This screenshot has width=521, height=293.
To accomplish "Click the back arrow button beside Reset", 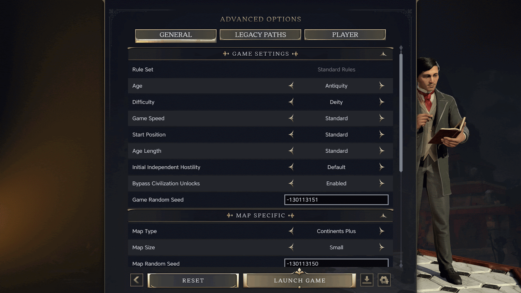I will pos(137,280).
